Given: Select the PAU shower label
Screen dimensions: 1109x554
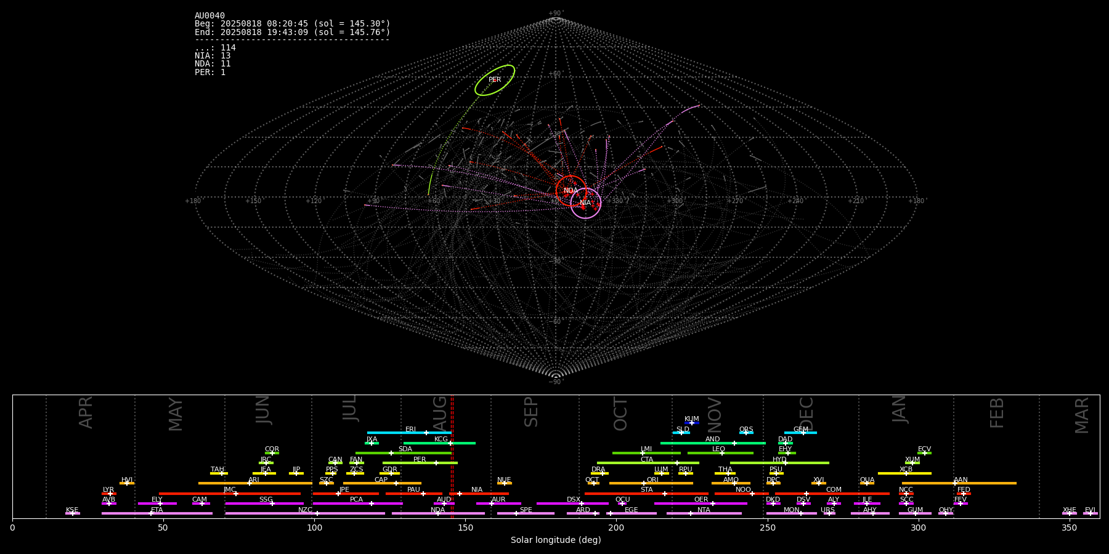Looking at the screenshot, I should click(414, 490).
